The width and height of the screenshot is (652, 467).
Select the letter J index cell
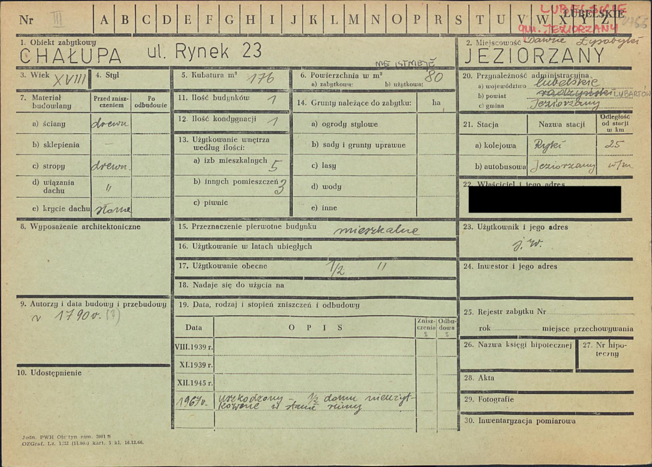(x=292, y=20)
